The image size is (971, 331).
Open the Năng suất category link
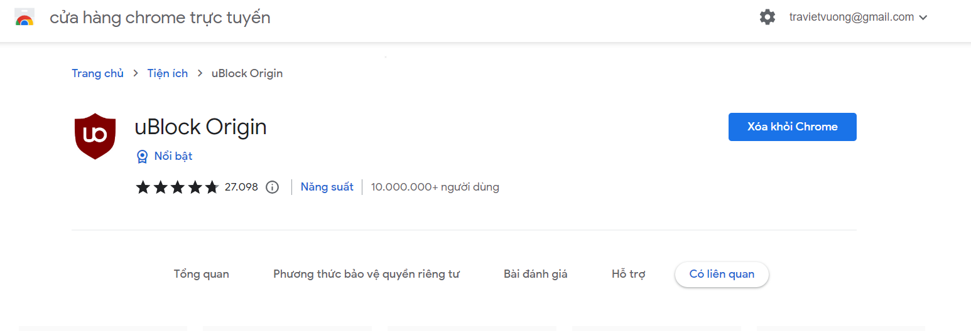coord(327,187)
